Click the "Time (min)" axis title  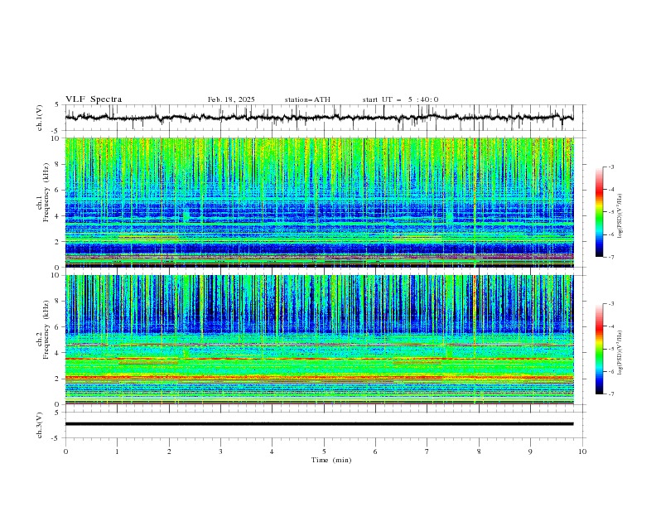(x=331, y=460)
